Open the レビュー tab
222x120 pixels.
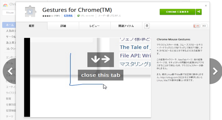click(x=95, y=26)
